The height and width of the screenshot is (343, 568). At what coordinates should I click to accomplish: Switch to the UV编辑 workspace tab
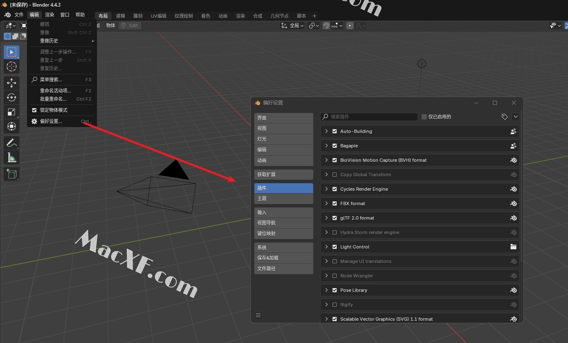coord(159,16)
